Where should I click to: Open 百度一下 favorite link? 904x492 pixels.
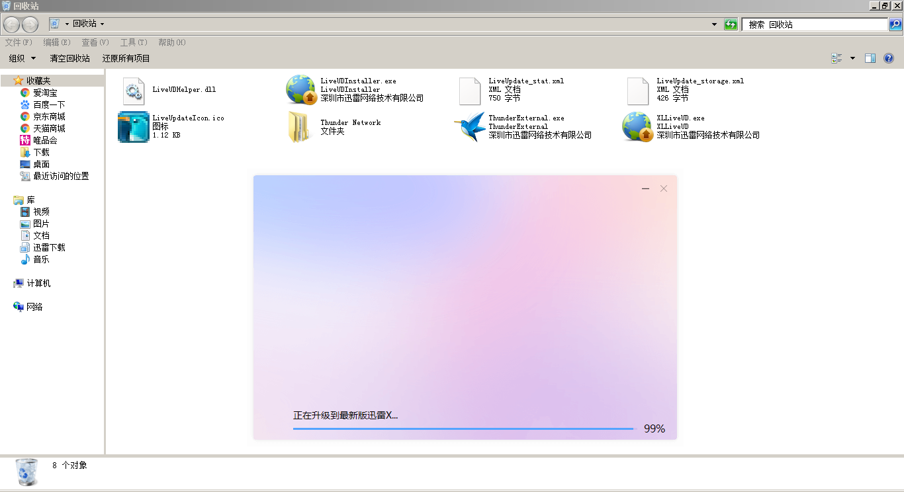(49, 104)
